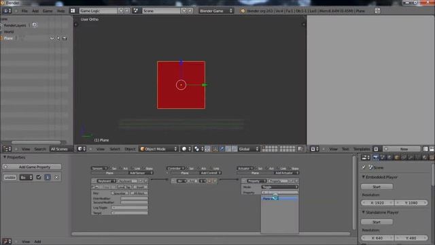Open the Game menu
The width and height of the screenshot is (435, 245).
tap(48, 11)
